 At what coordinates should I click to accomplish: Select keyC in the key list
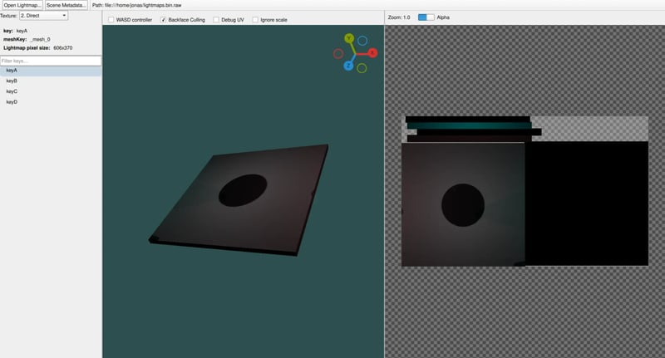51,91
